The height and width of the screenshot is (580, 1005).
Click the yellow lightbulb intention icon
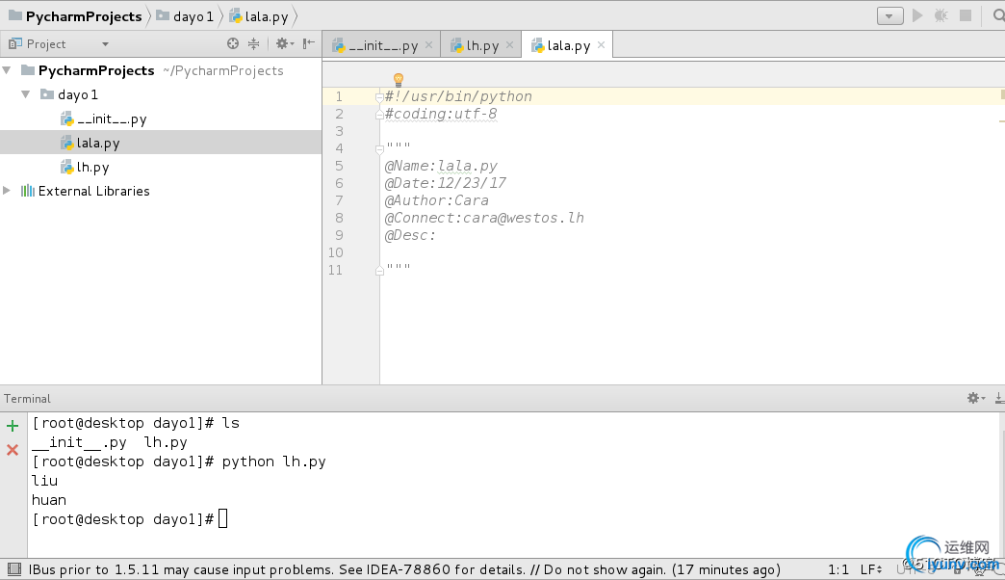pyautogui.click(x=398, y=79)
